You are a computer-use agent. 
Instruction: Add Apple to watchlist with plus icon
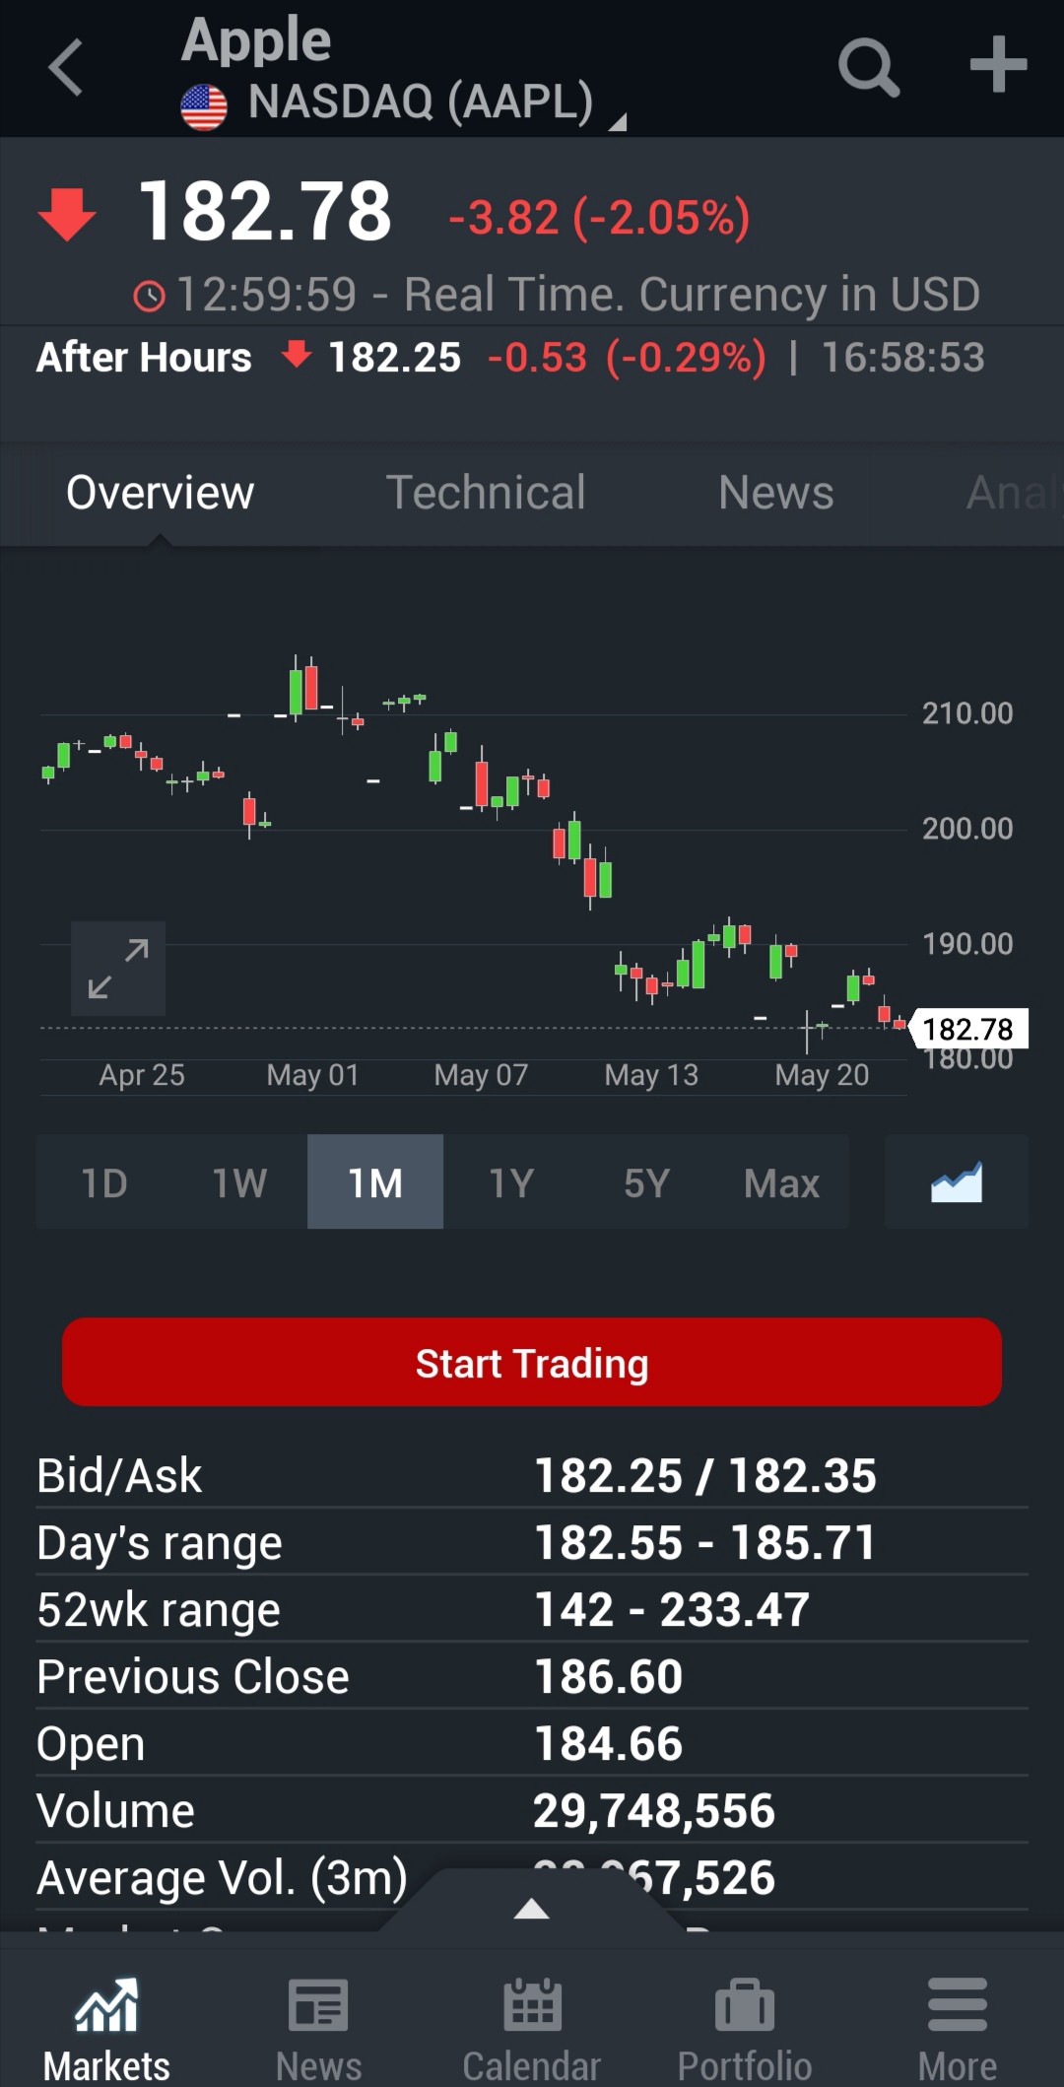tap(998, 65)
